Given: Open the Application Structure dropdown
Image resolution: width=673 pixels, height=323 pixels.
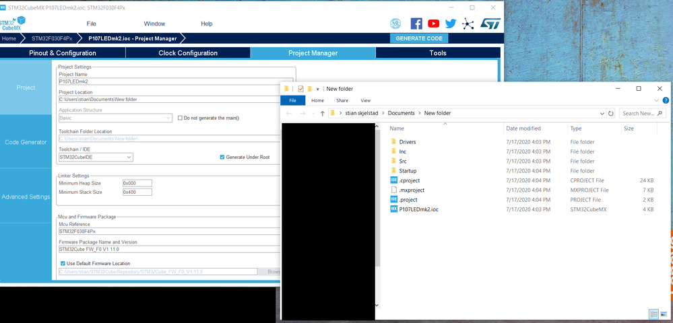Looking at the screenshot, I should click(168, 118).
